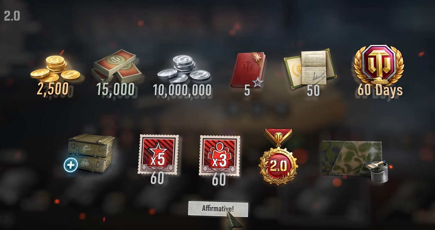Click the 2,500 gold amount label
The width and height of the screenshot is (435, 230).
[x=53, y=89]
